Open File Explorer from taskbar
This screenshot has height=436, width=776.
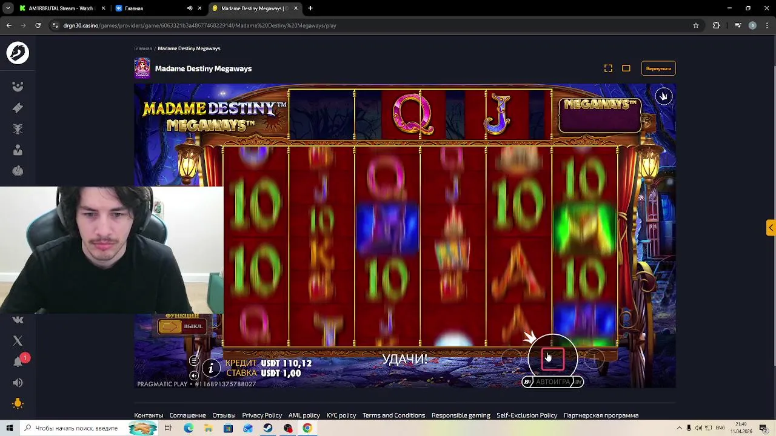[208, 428]
